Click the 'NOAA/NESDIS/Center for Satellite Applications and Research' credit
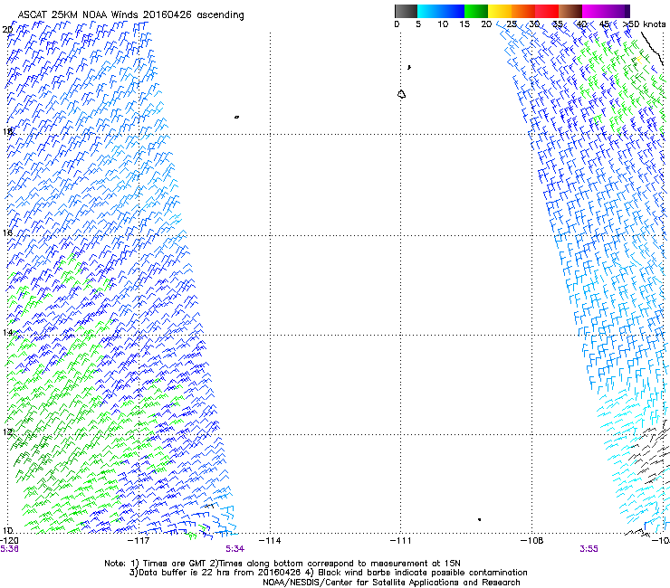 (x=391, y=583)
